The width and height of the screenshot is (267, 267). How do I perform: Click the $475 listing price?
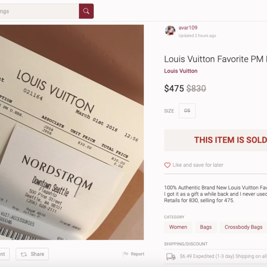point(174,88)
